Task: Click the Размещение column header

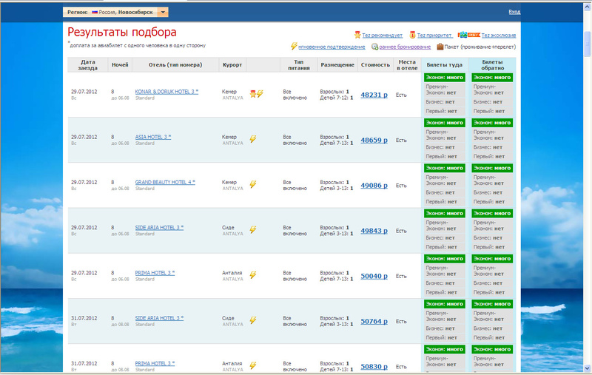Action: pos(337,65)
